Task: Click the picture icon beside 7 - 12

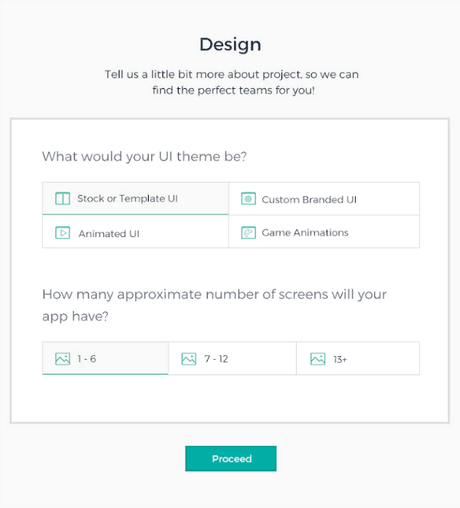Action: [189, 358]
